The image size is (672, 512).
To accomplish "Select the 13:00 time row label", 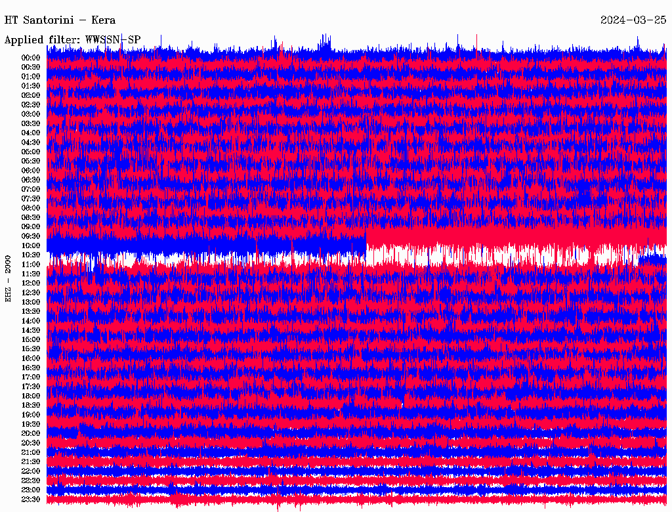I will pos(31,302).
